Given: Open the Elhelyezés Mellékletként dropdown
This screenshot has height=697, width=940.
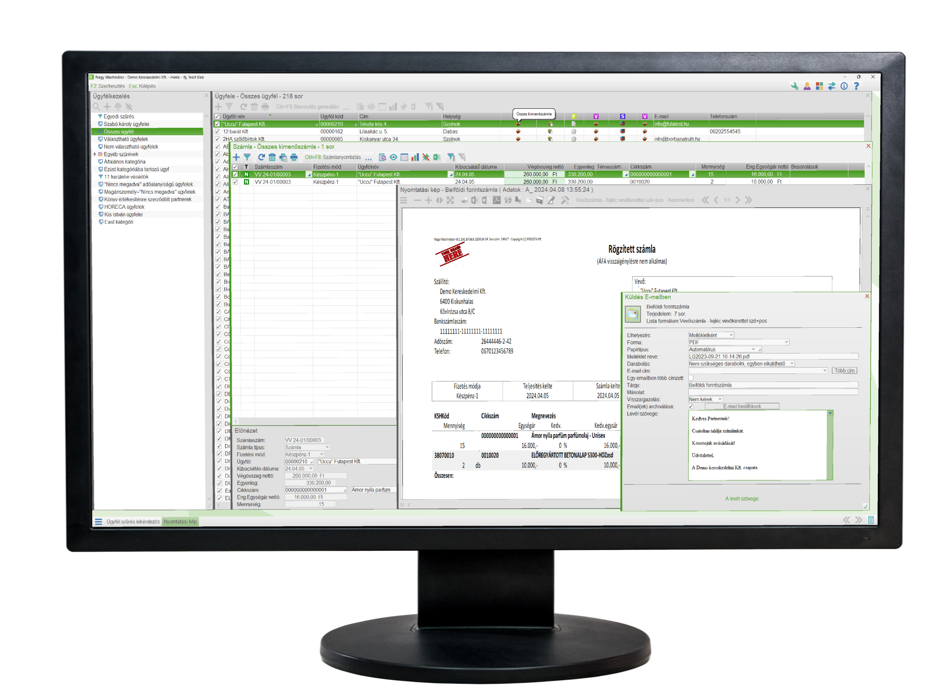Looking at the screenshot, I should [731, 335].
